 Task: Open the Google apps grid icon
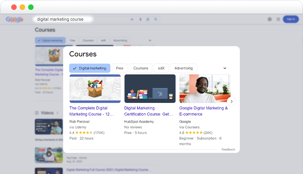pos(278,19)
